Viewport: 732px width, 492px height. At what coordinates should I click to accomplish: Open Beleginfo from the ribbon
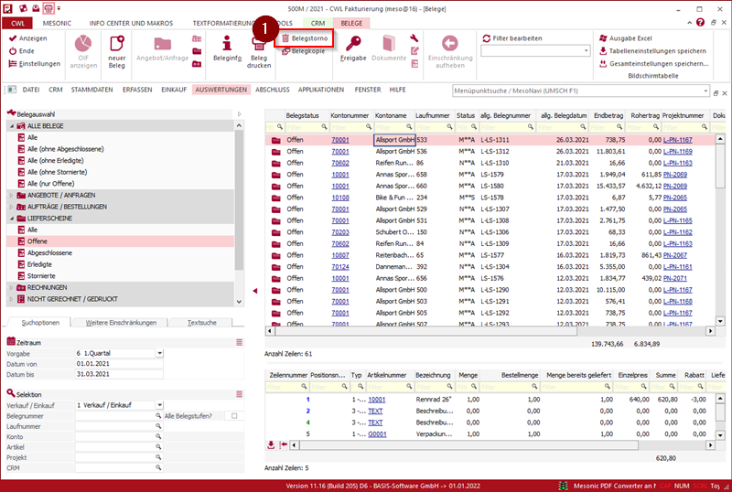(x=226, y=45)
